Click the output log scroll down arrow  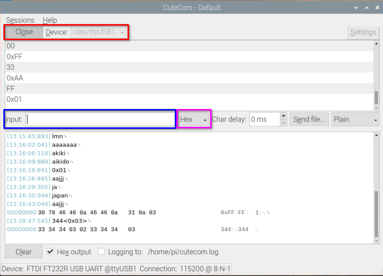[376, 241]
